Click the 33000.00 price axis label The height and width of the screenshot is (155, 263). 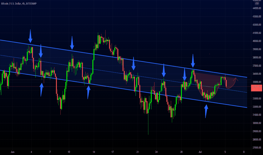coord(257,98)
